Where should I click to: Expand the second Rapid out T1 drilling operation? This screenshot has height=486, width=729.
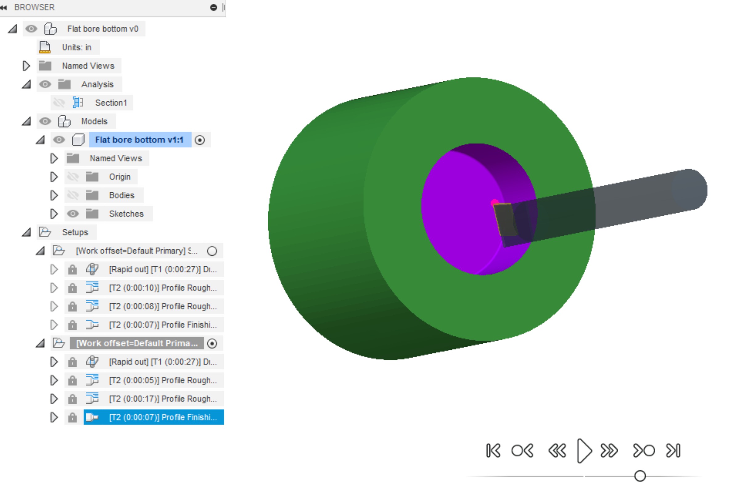(54, 362)
